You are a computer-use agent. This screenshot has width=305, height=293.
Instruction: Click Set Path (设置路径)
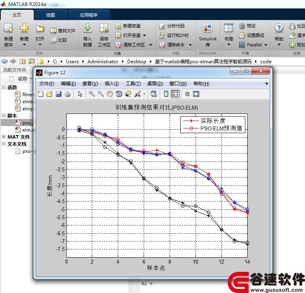click(x=252, y=35)
